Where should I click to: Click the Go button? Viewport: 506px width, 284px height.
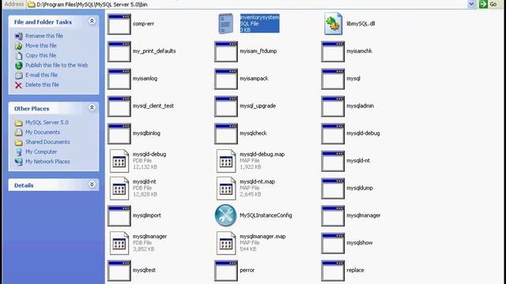489,4
